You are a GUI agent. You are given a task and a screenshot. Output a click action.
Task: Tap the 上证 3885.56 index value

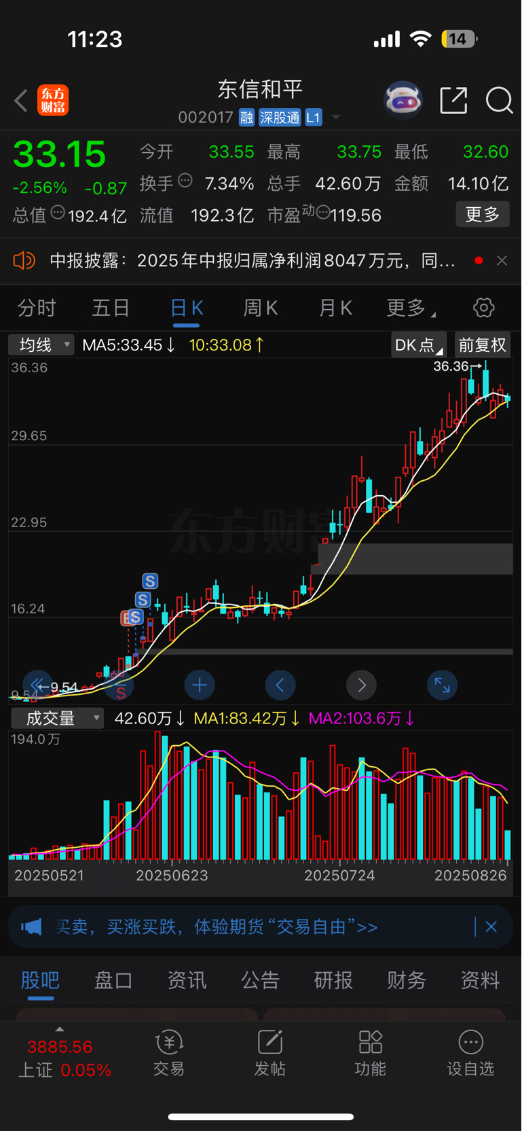pos(60,1047)
